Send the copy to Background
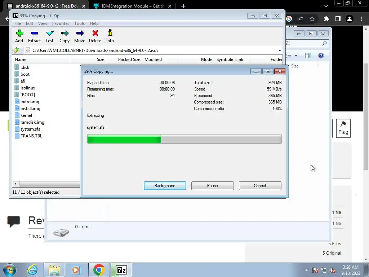Image resolution: width=369 pixels, height=277 pixels. 165,186
